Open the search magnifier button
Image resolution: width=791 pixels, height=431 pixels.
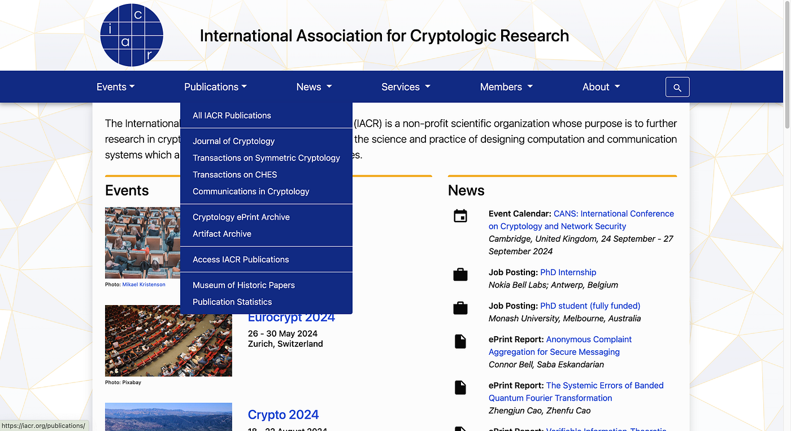tap(677, 87)
